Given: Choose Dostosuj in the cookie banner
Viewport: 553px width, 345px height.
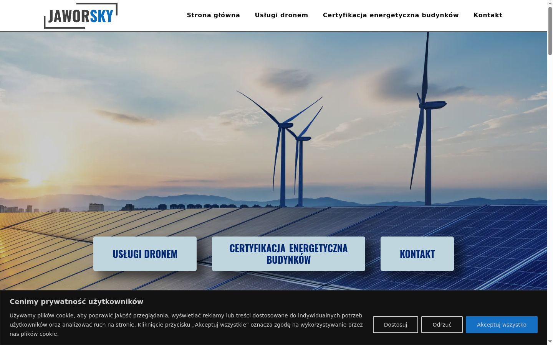Looking at the screenshot, I should pos(396,325).
